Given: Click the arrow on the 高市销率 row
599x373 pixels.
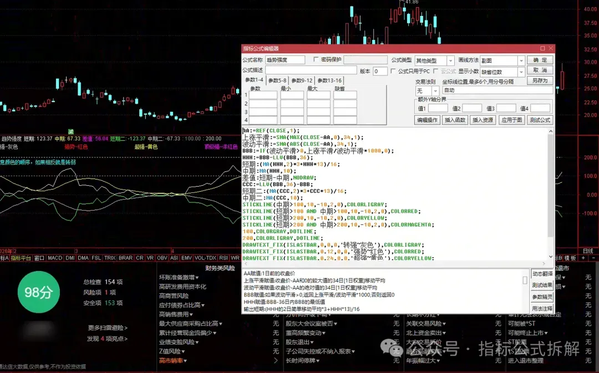Looking at the screenshot, I should [276, 360].
